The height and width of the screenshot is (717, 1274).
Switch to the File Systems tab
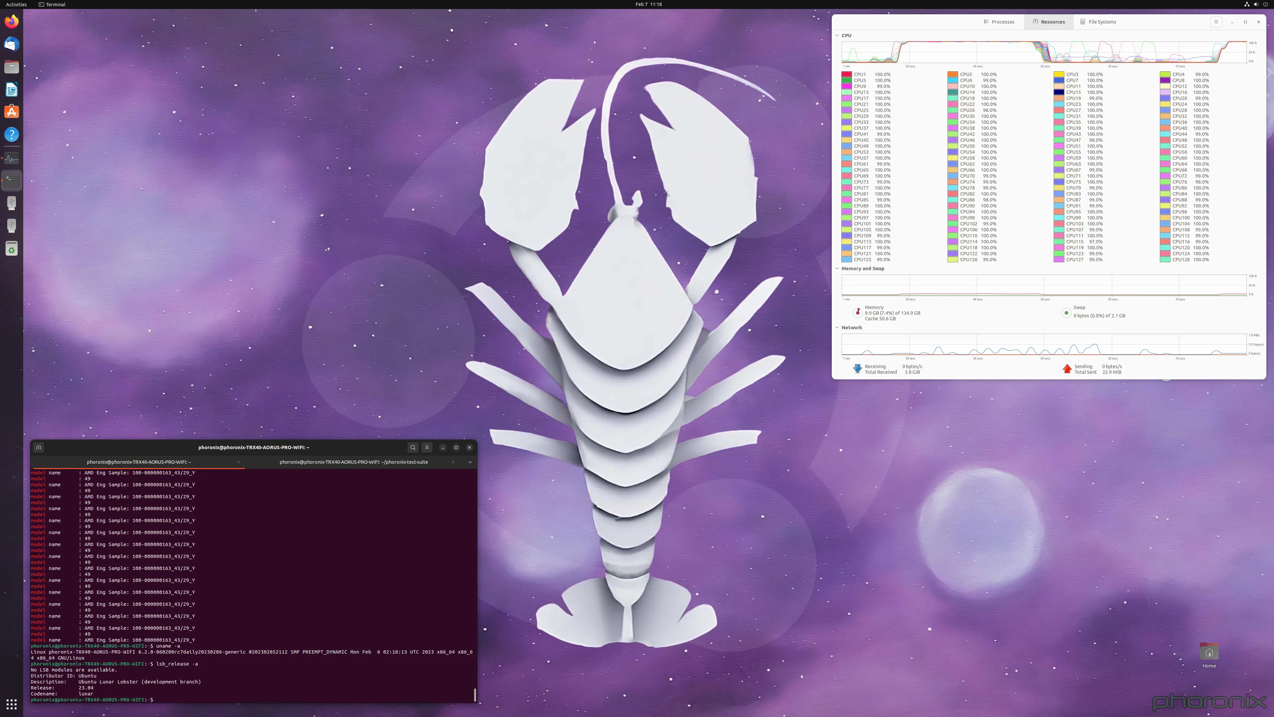point(1098,22)
